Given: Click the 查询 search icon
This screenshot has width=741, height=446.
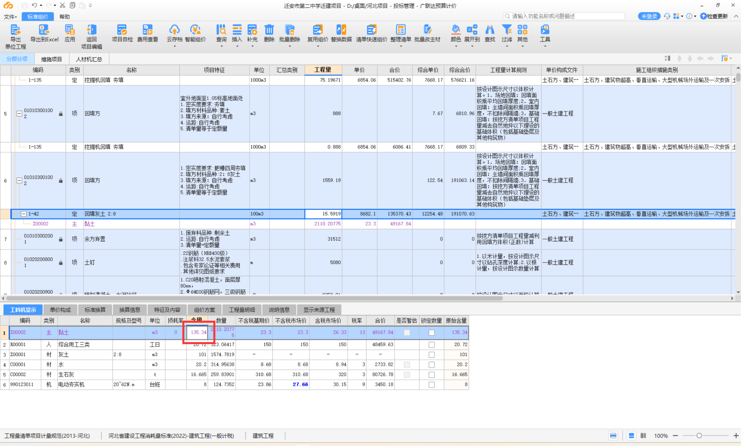Looking at the screenshot, I should 221,30.
